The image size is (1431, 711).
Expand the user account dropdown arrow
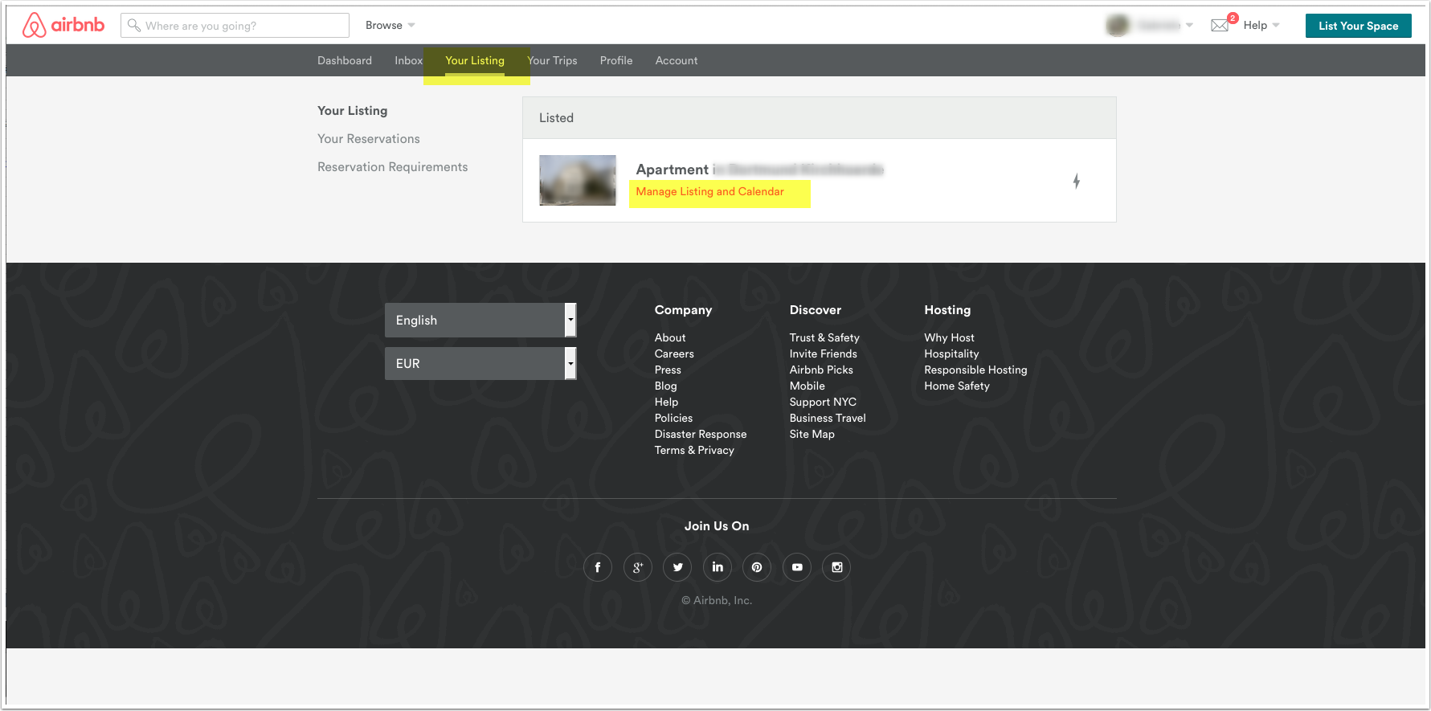click(1189, 26)
